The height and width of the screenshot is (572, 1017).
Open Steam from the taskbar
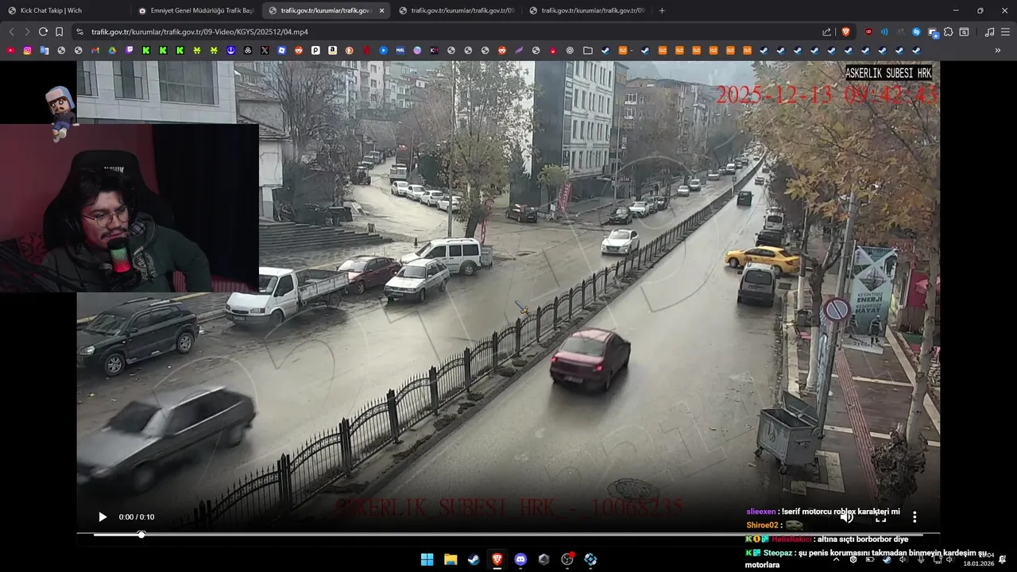click(x=474, y=559)
